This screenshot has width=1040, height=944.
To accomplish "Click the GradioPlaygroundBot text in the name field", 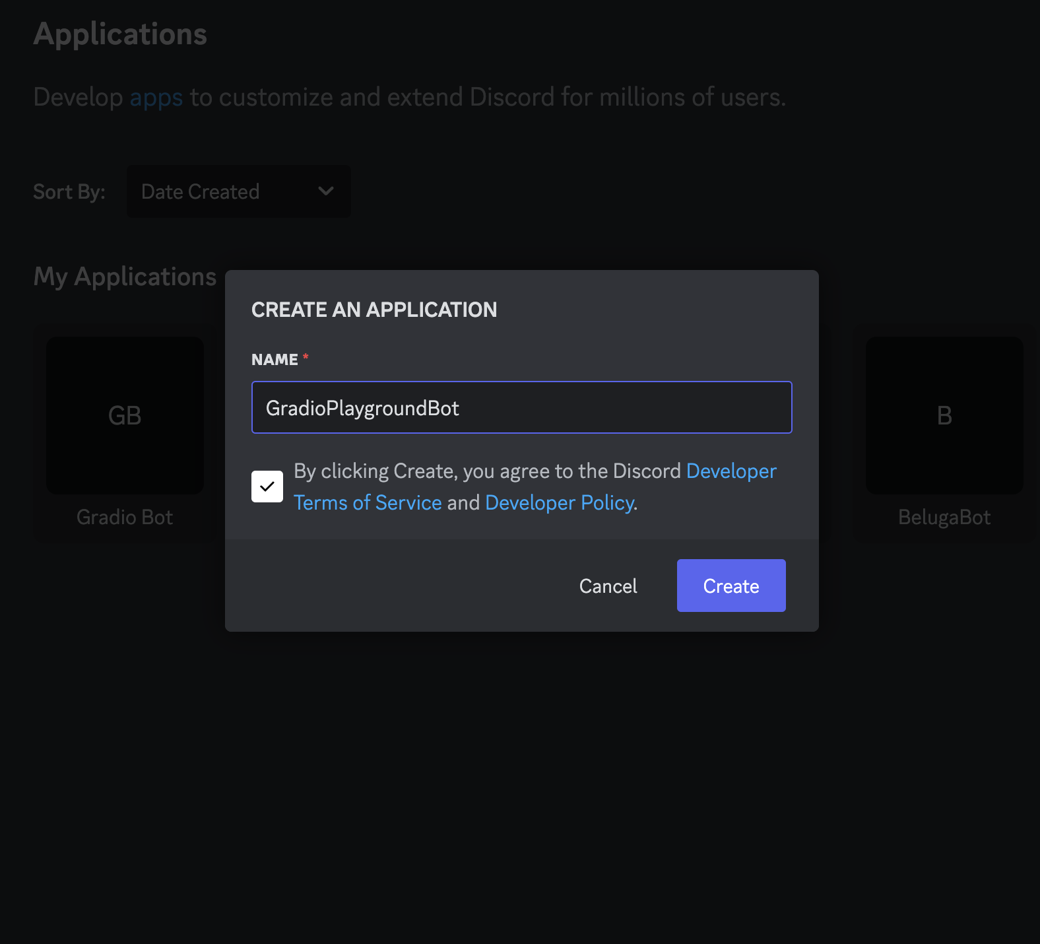I will [x=362, y=408].
